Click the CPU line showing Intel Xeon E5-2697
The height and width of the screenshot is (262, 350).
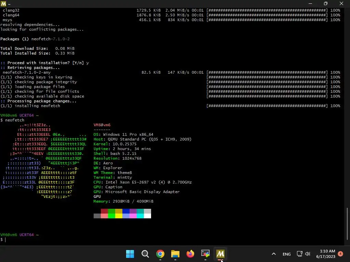143,182
